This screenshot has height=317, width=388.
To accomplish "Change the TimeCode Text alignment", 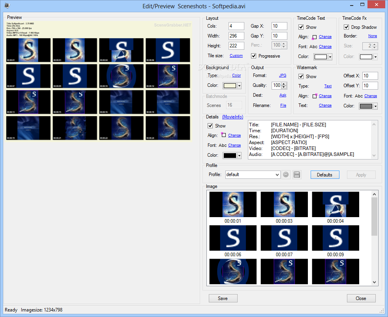I will tap(325, 37).
